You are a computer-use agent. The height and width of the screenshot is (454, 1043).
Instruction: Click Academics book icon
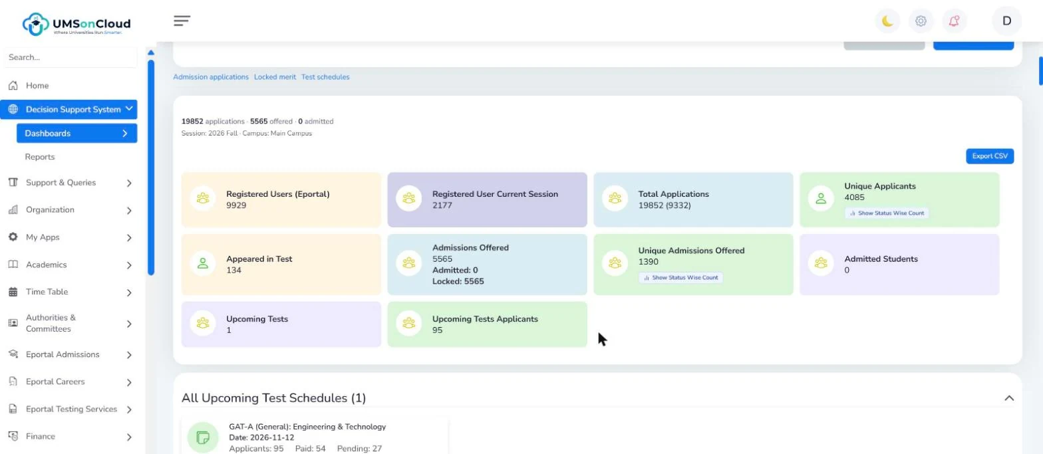[x=13, y=265]
